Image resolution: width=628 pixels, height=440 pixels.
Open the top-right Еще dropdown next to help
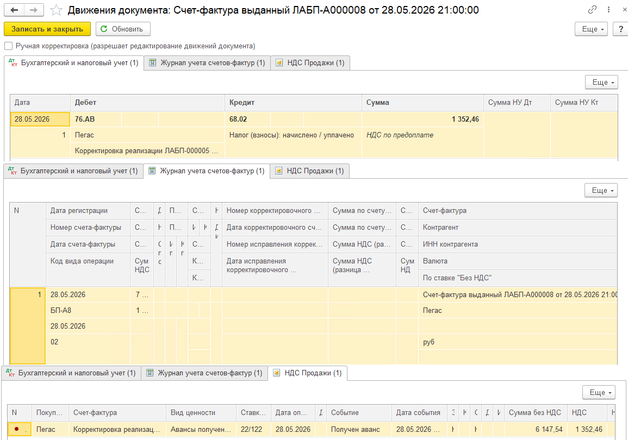[x=592, y=29]
